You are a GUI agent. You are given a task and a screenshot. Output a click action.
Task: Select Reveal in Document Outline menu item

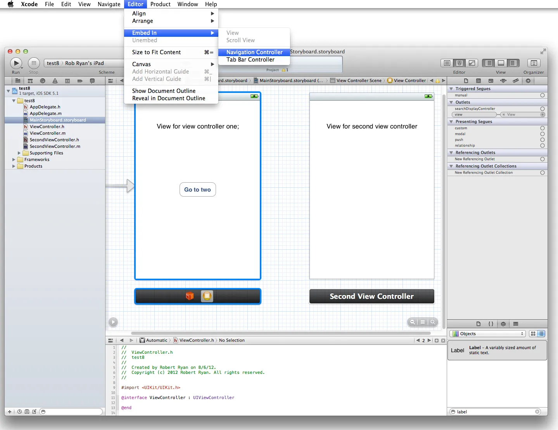171,98
